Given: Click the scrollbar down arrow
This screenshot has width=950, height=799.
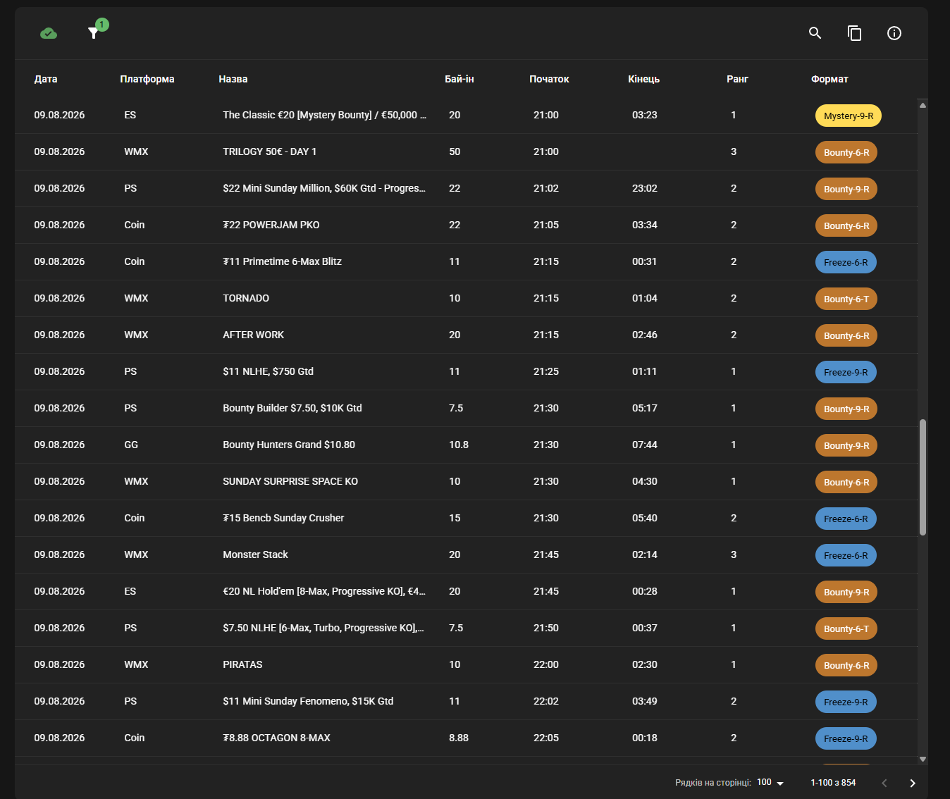Looking at the screenshot, I should [x=923, y=759].
